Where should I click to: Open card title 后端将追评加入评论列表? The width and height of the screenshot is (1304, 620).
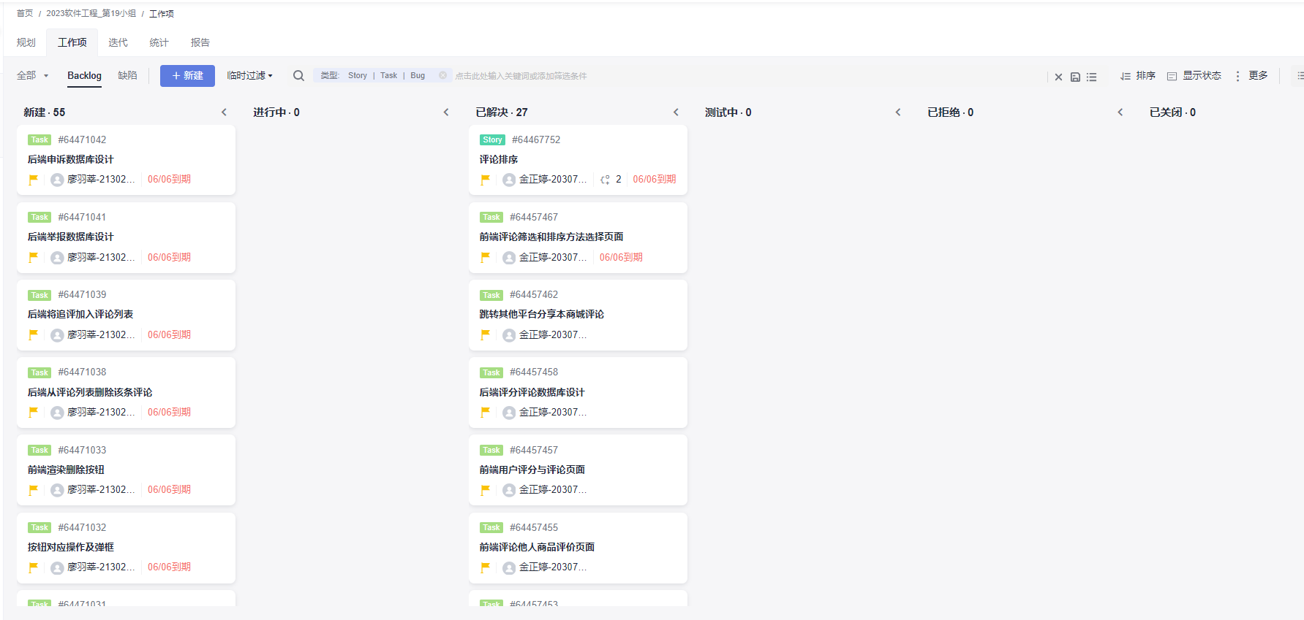pos(80,314)
